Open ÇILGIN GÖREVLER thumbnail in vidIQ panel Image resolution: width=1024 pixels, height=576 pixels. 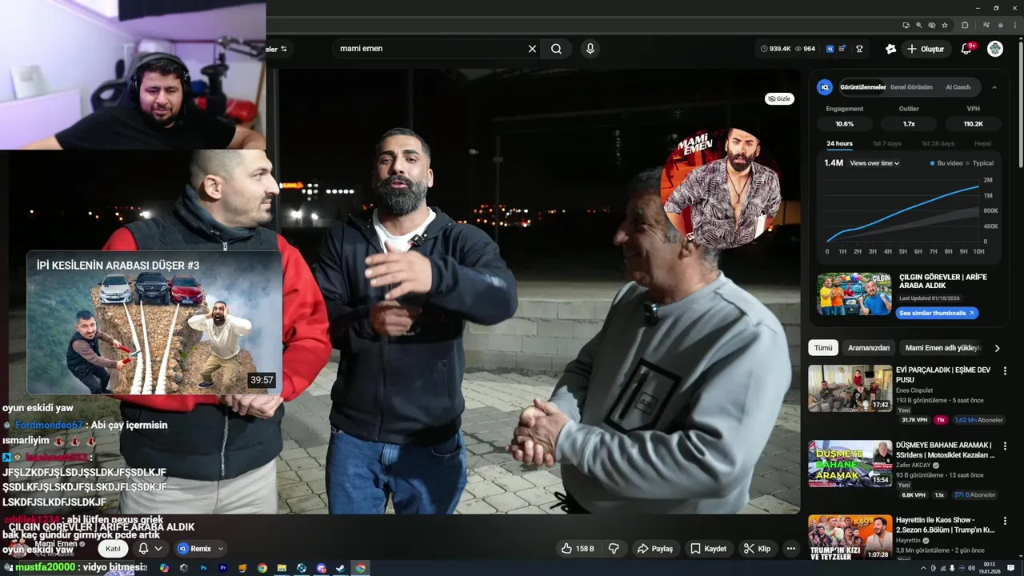click(x=854, y=294)
